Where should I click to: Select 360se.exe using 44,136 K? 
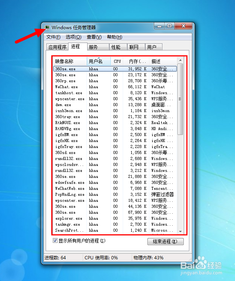click(115, 206)
